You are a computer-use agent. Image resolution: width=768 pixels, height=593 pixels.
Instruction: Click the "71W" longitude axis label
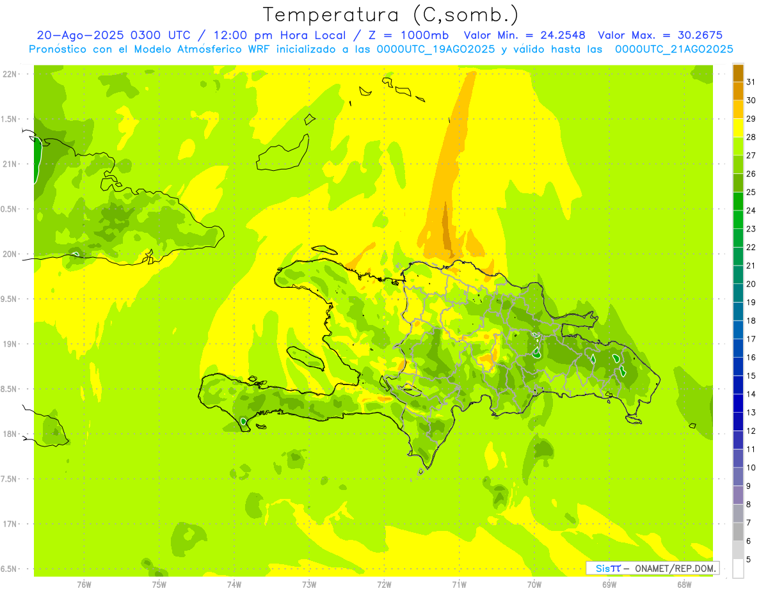coord(459,585)
